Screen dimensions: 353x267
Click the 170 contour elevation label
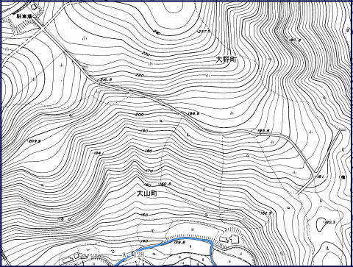[149, 171]
